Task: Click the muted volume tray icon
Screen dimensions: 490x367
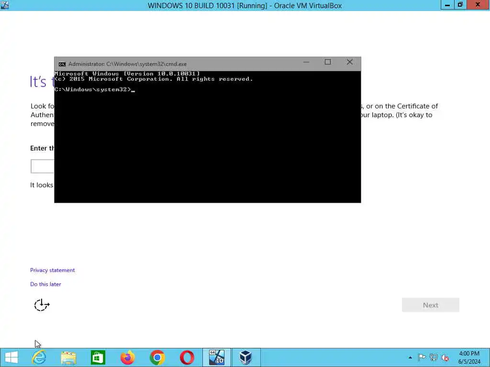Action: point(445,358)
